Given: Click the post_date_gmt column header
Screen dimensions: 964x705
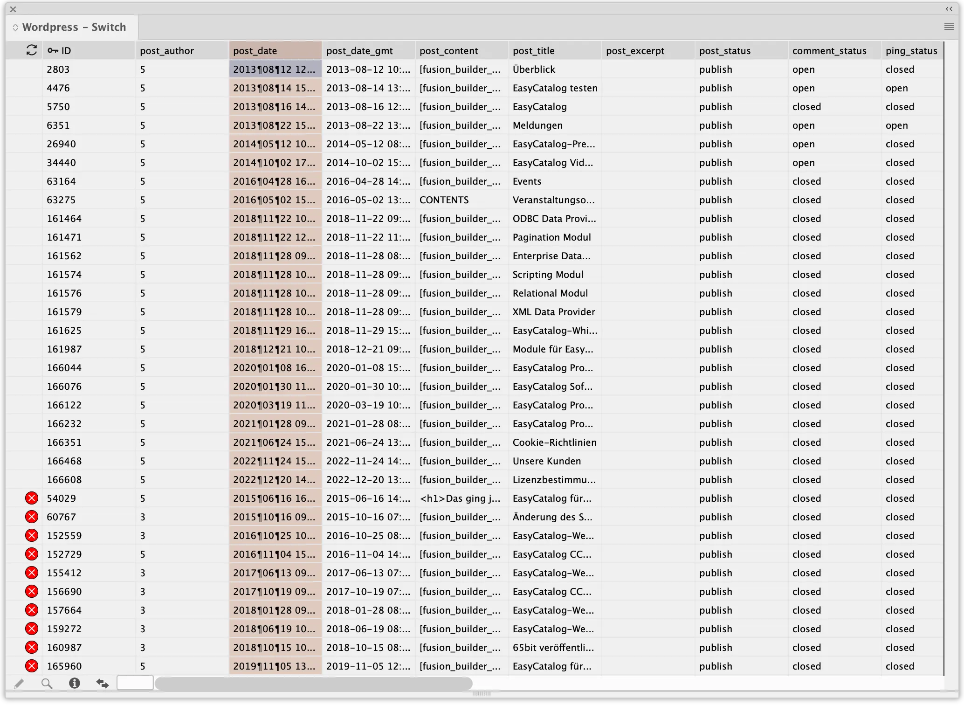Looking at the screenshot, I should (368, 50).
